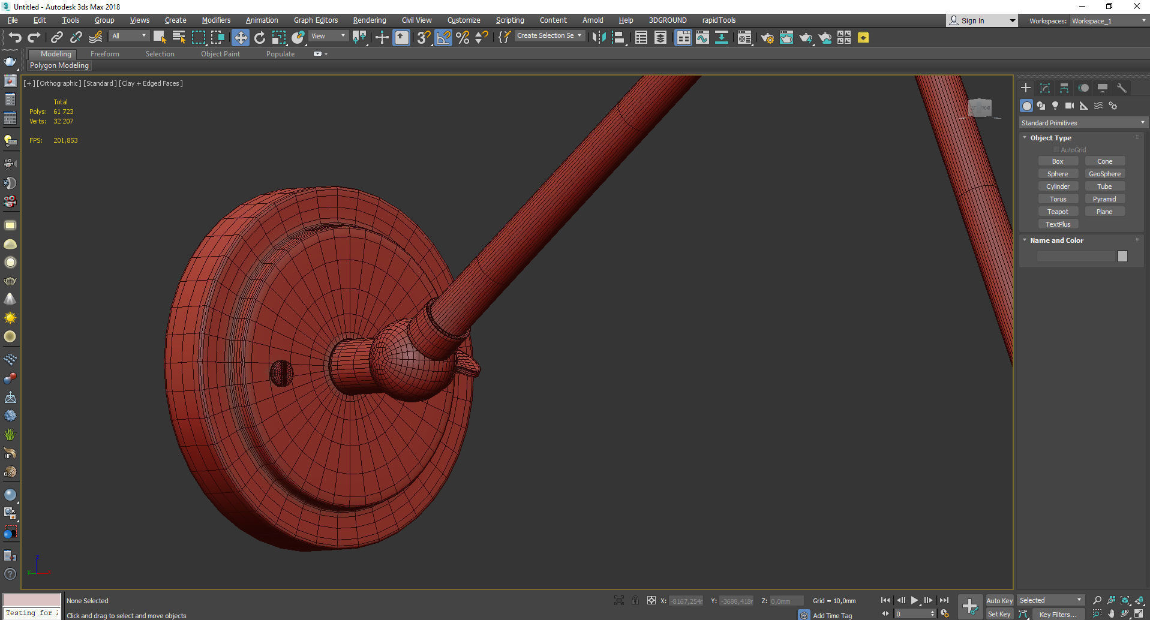
Task: Open the Modifiers menu
Action: coord(216,20)
